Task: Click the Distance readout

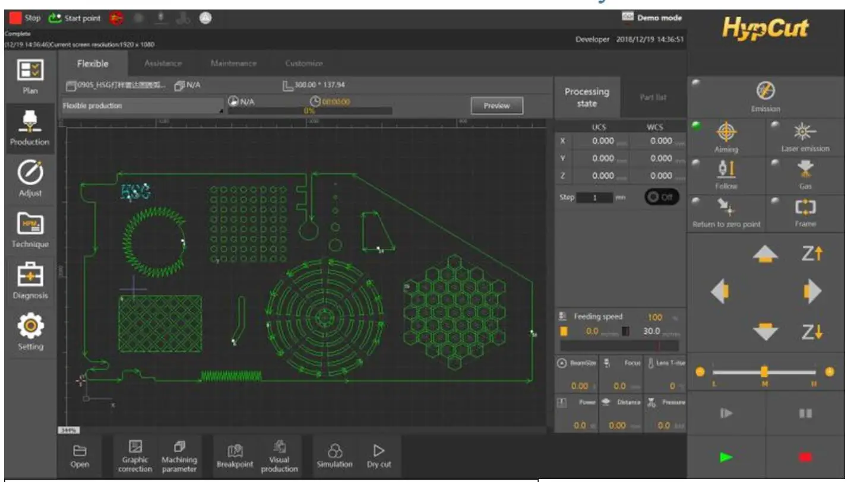Action: click(x=621, y=414)
